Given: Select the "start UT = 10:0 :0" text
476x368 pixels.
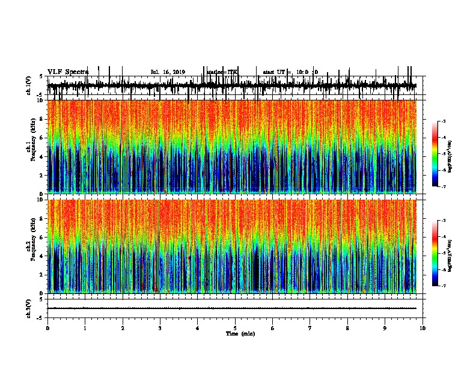Looking at the screenshot, I should [x=290, y=72].
